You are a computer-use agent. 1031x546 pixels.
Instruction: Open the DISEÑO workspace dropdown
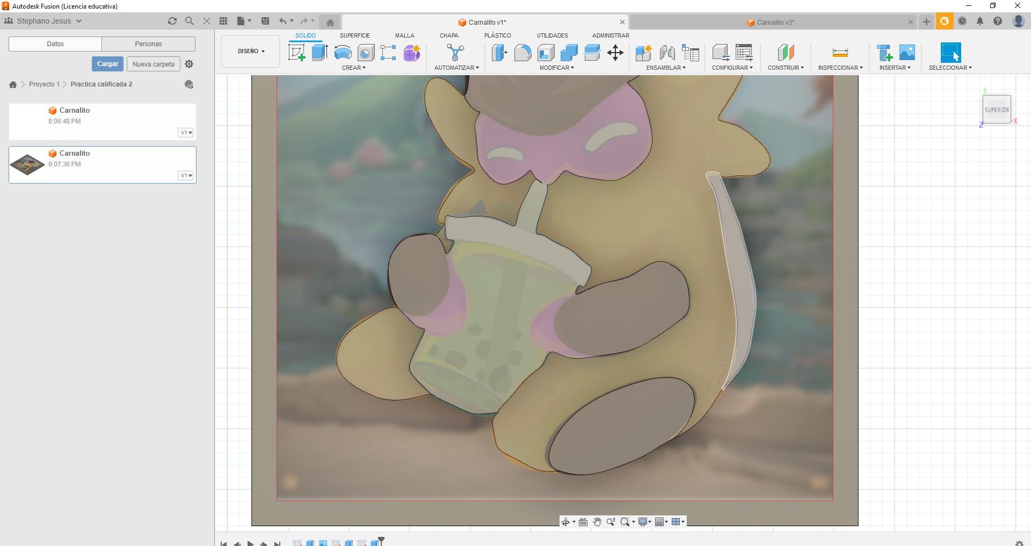pos(251,52)
